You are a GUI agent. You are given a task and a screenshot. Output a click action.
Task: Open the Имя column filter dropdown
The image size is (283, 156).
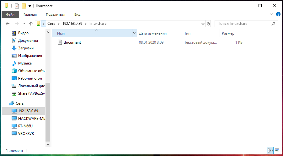135,33
